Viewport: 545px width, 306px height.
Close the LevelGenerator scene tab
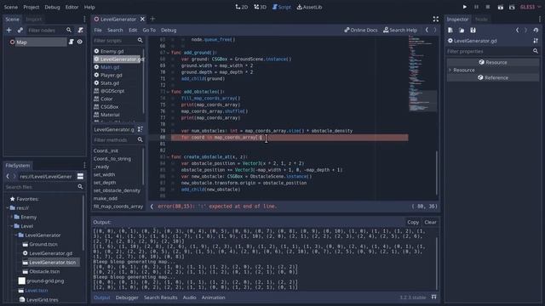(x=142, y=19)
